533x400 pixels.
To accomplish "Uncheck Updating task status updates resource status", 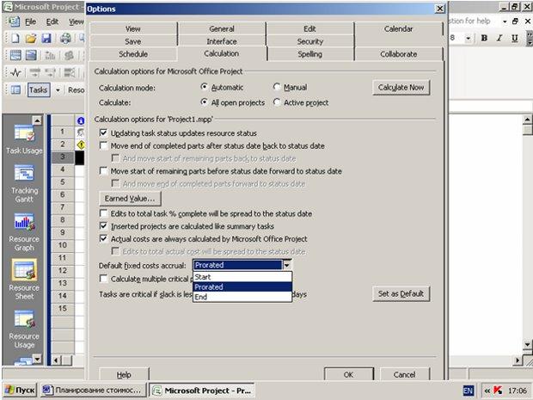I will click(x=103, y=133).
